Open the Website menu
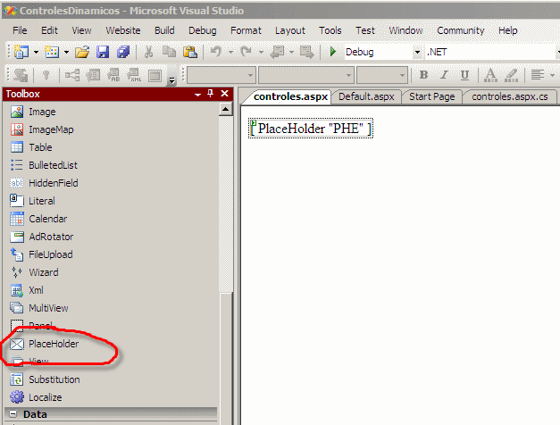The image size is (560, 425). 124,30
